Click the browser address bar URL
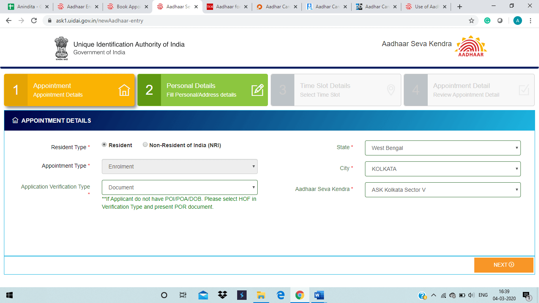This screenshot has width=539, height=303. point(99,21)
